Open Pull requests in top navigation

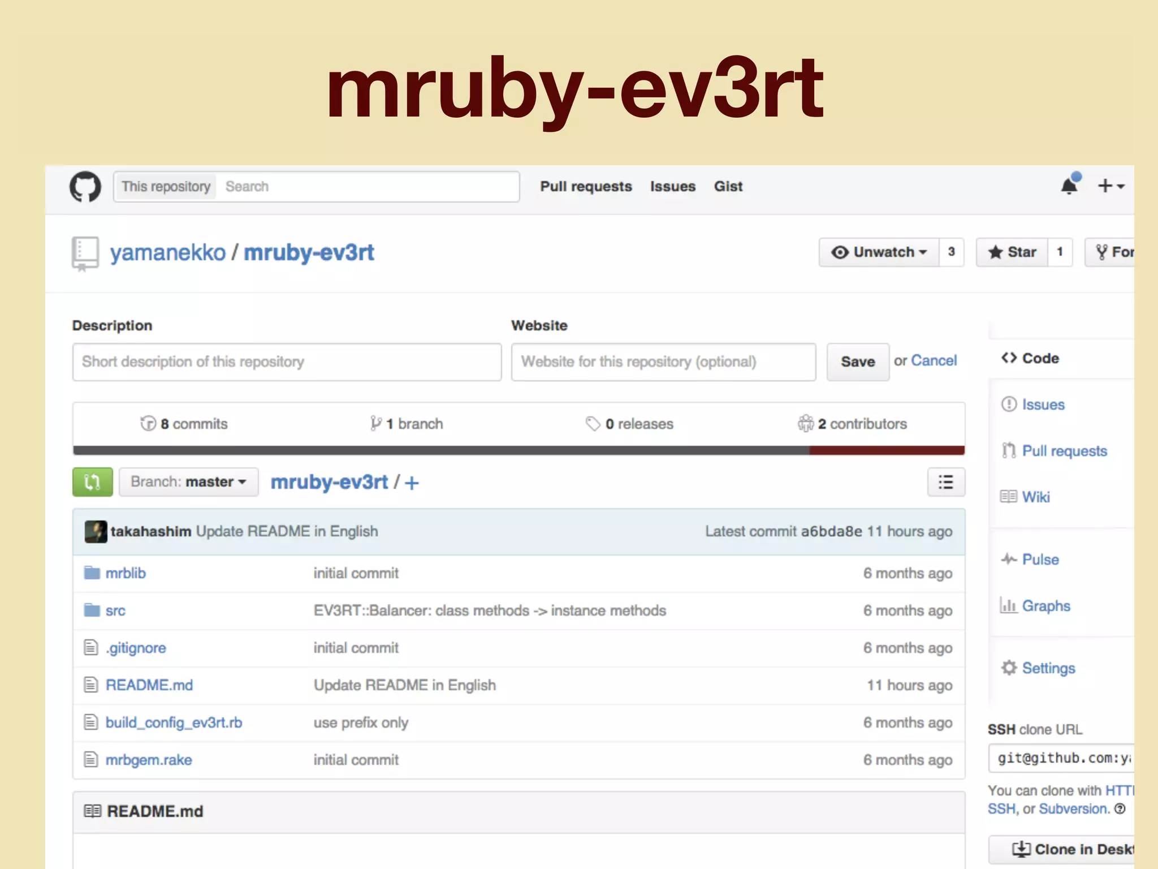586,186
